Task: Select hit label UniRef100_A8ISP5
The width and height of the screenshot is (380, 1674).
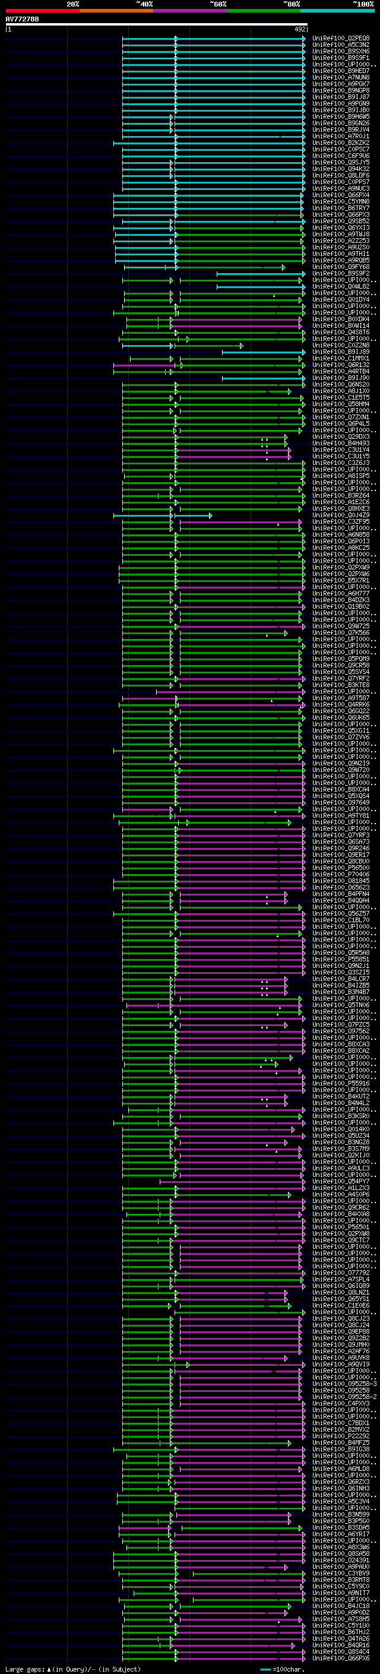Action: (x=341, y=476)
